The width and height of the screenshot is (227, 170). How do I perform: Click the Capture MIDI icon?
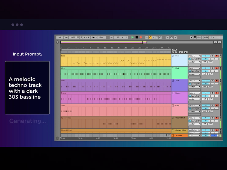(157, 37)
